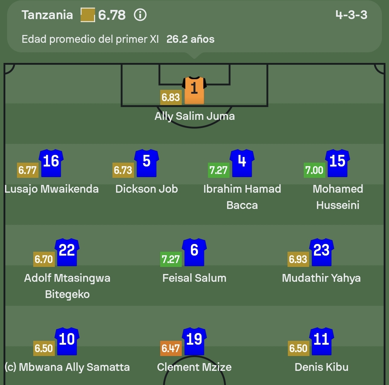Tap jersey 22 Adolf Mtasingwa Bitegeko
Screen dimensions: 389x385
67,252
